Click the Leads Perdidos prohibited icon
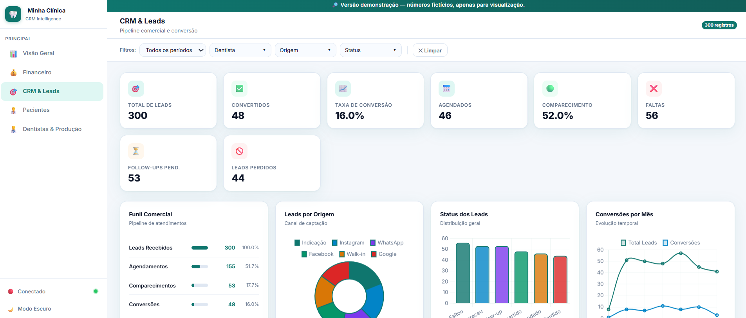Viewport: 746px width, 318px height. point(239,151)
